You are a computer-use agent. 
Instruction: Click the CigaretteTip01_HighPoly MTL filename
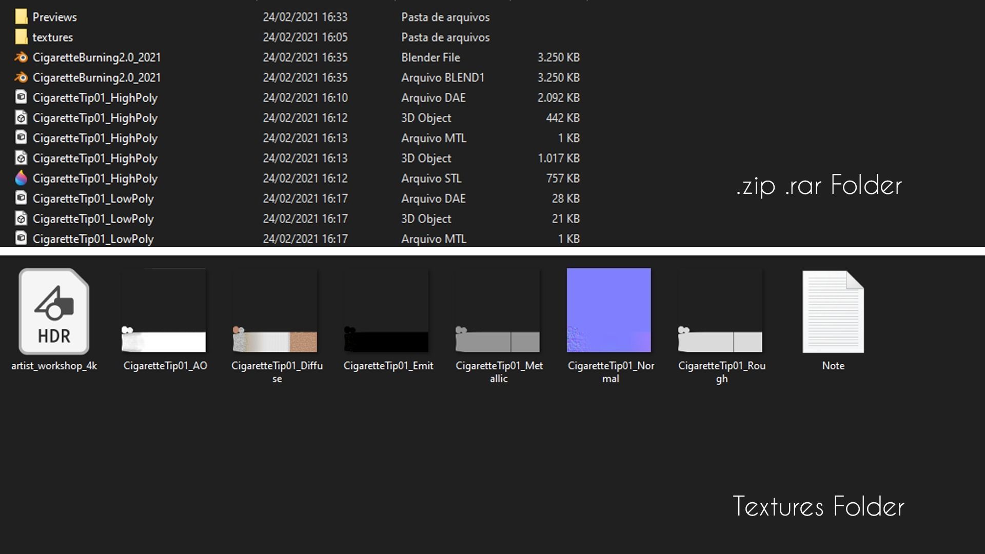click(x=95, y=138)
